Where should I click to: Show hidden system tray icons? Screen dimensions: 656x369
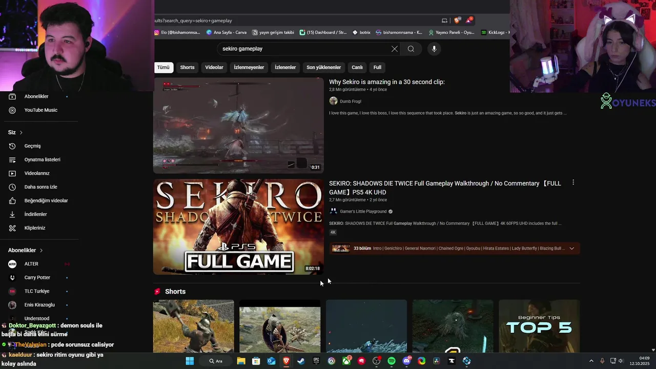(591, 361)
